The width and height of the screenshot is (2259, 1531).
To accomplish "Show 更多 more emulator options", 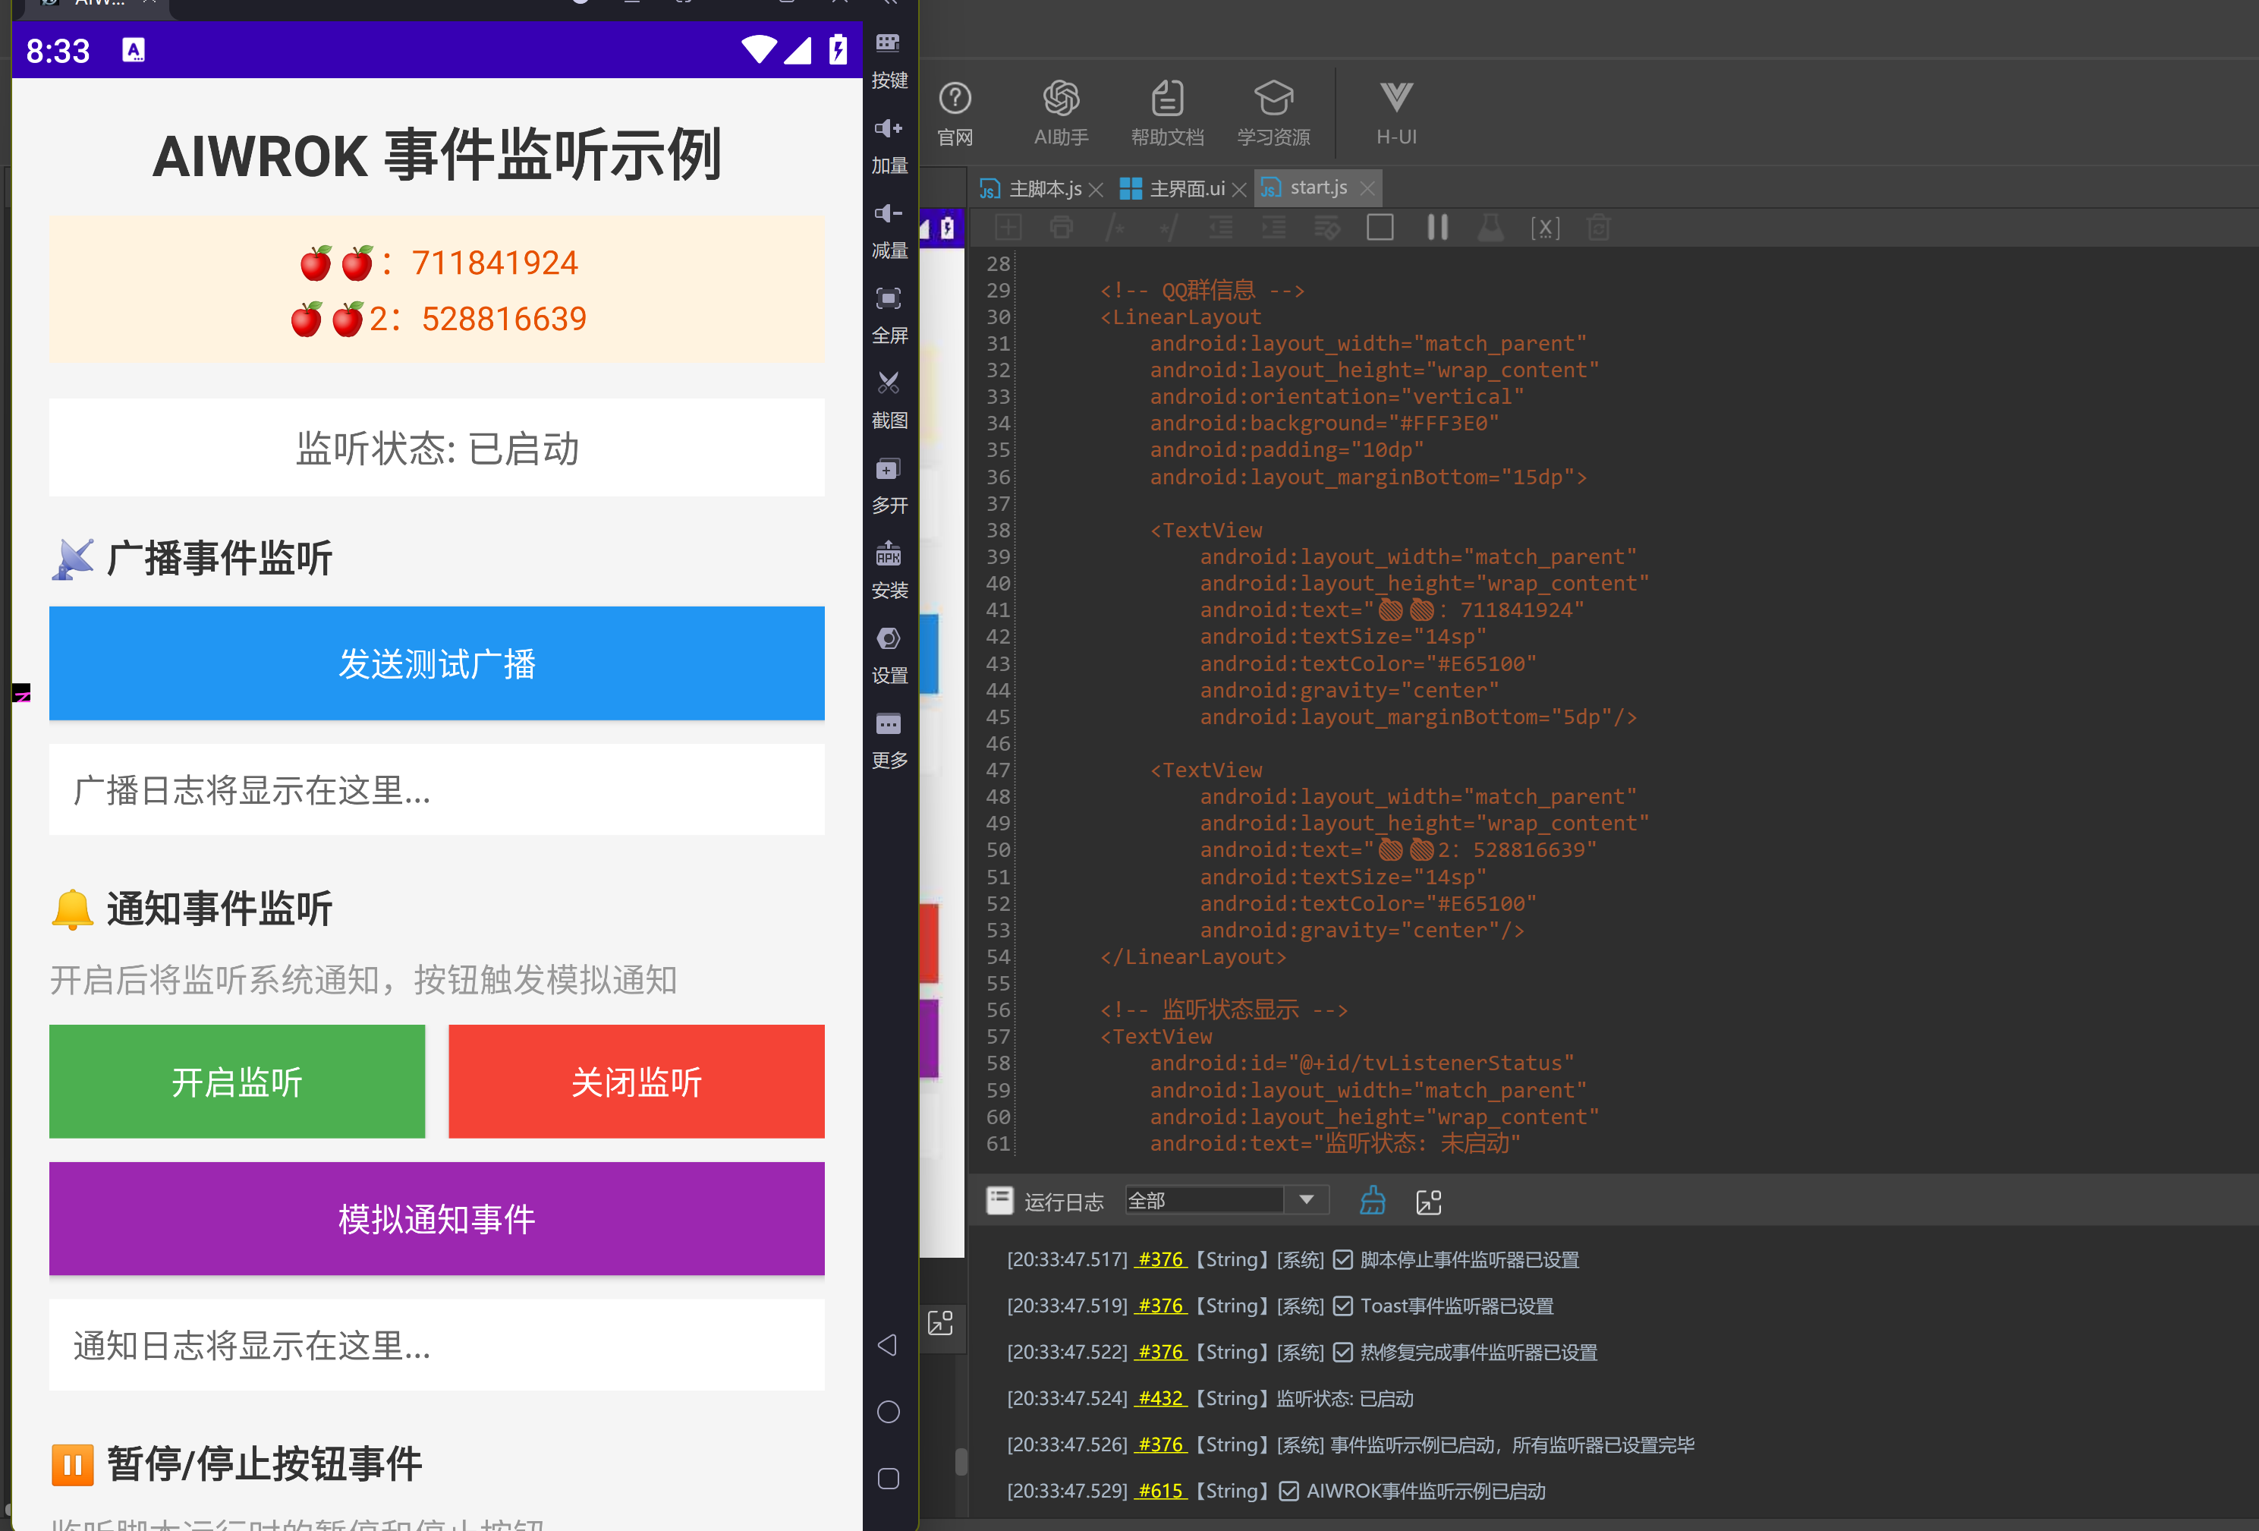I will coord(889,741).
